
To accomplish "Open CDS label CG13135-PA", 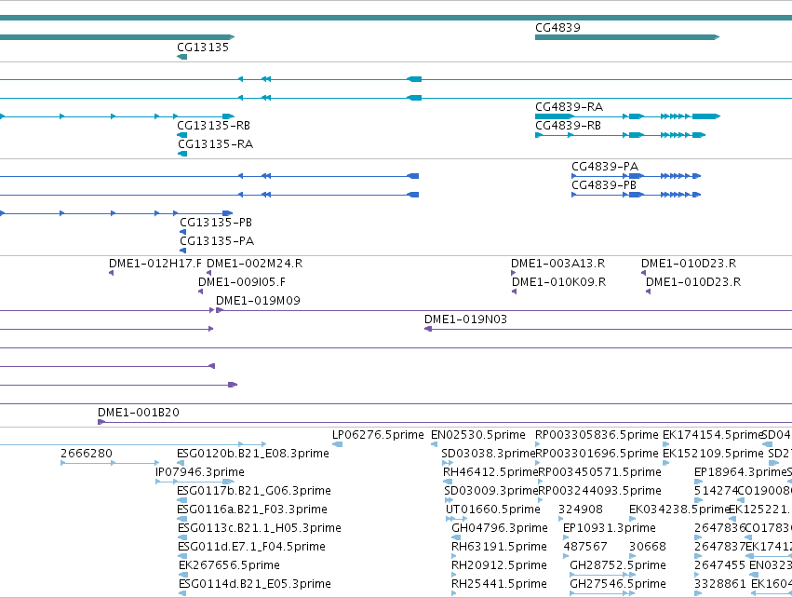I will pos(217,241).
